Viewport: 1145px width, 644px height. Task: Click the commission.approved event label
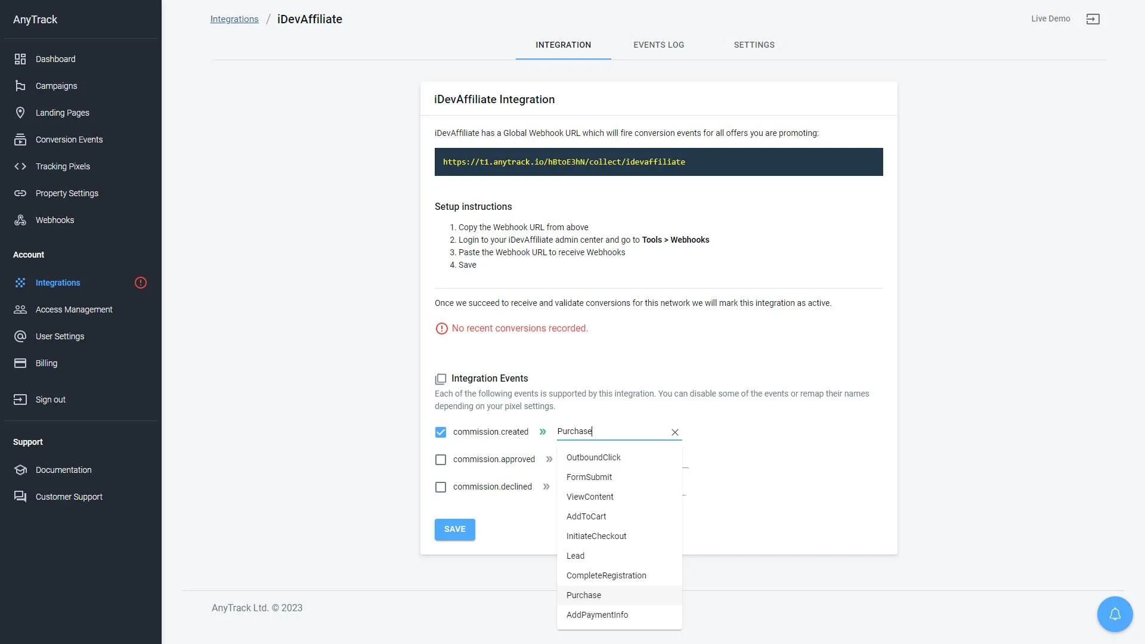494,460
